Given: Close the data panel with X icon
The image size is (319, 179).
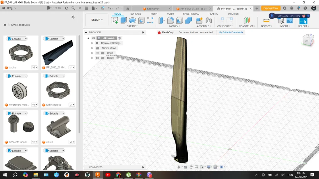Looking at the screenshot, I should [x=80, y=8].
